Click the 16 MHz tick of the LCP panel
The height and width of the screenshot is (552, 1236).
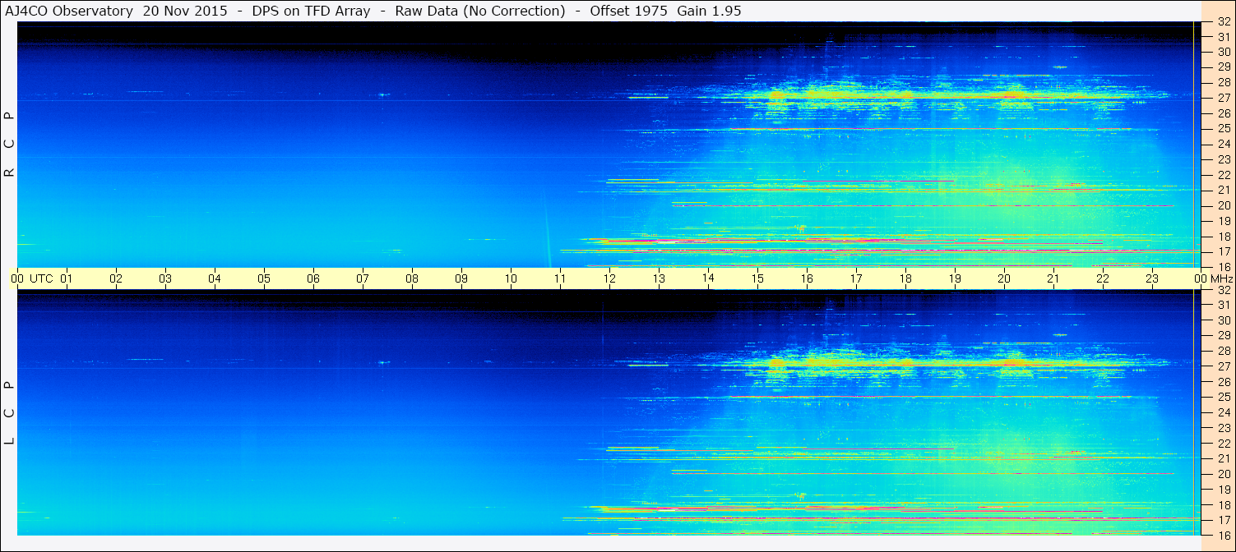click(1224, 536)
